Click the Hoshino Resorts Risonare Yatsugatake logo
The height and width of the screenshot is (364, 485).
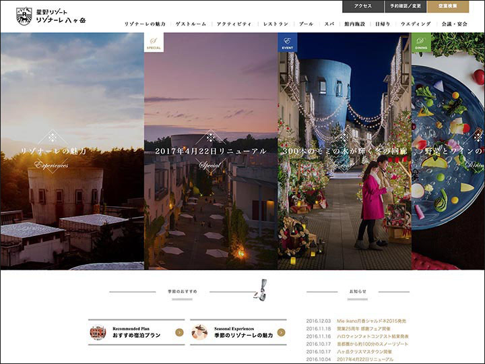51,16
